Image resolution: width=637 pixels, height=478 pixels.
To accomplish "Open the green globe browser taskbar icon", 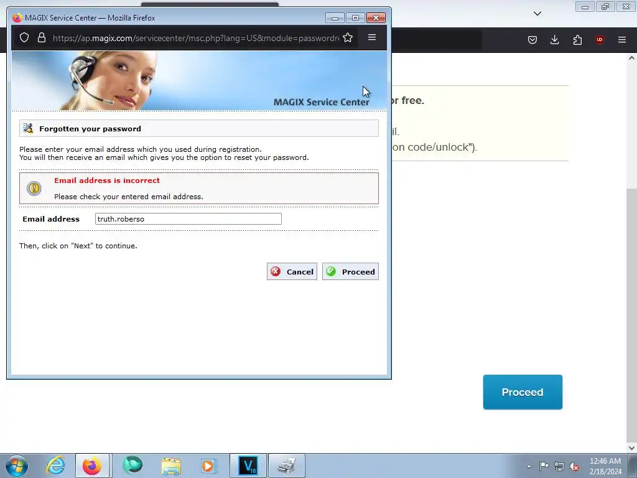I will pyautogui.click(x=132, y=466).
